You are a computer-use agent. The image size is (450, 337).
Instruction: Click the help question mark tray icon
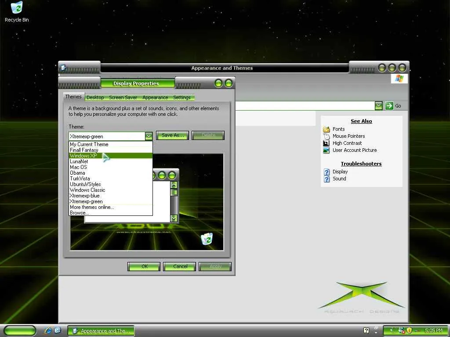coord(366,330)
